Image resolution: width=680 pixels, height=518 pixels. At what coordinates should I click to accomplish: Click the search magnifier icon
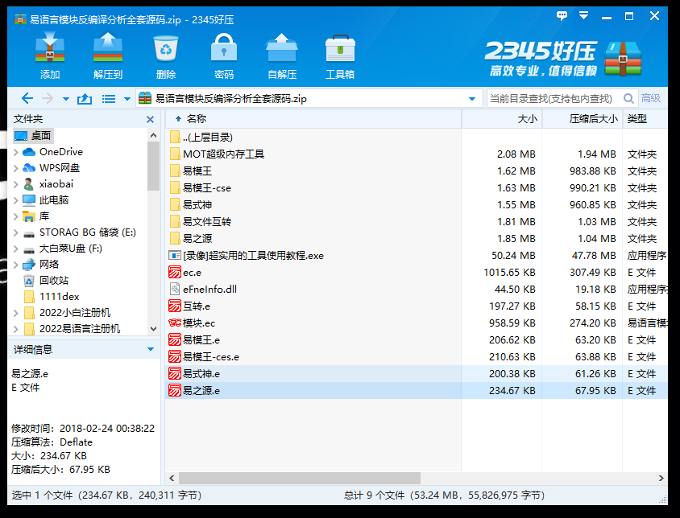628,99
